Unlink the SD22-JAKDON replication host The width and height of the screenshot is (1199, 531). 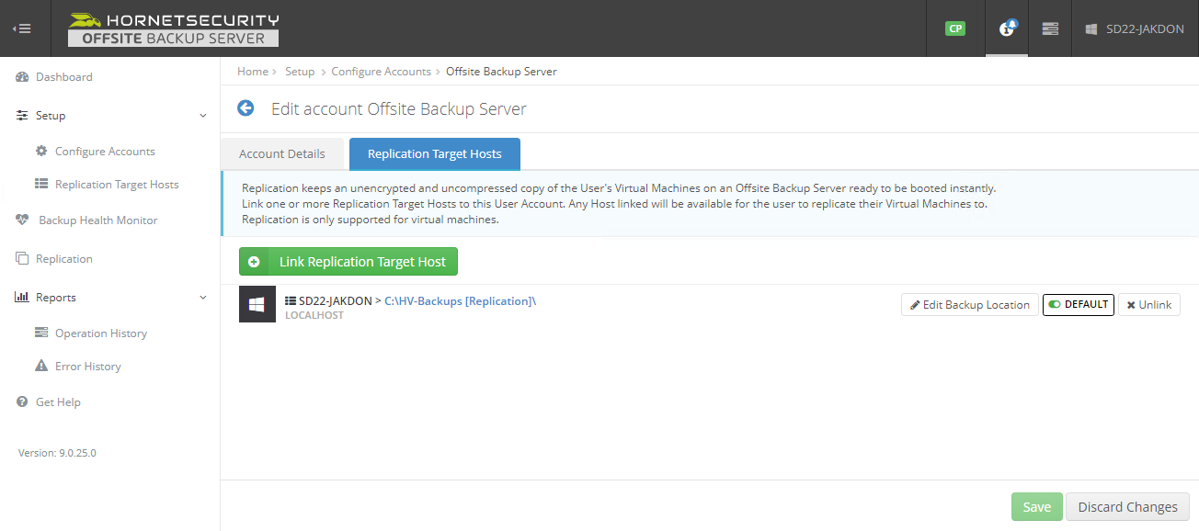[x=1148, y=305]
